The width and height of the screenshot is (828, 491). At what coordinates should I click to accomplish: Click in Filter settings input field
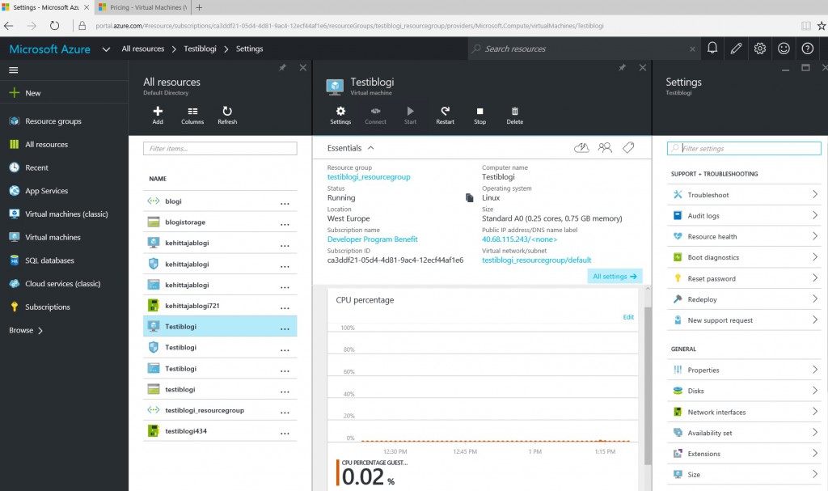coord(744,149)
